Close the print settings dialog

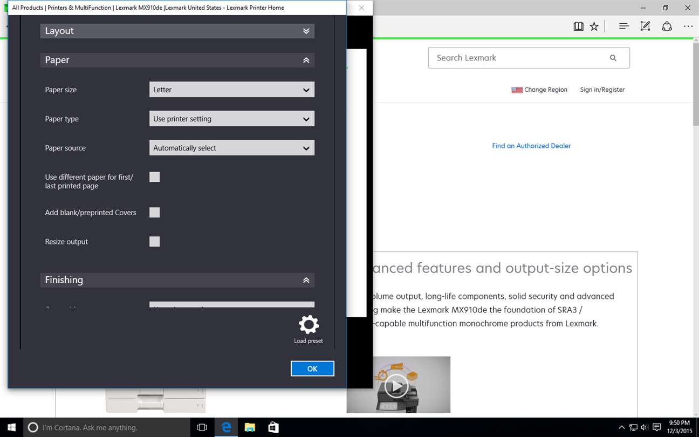(x=361, y=8)
